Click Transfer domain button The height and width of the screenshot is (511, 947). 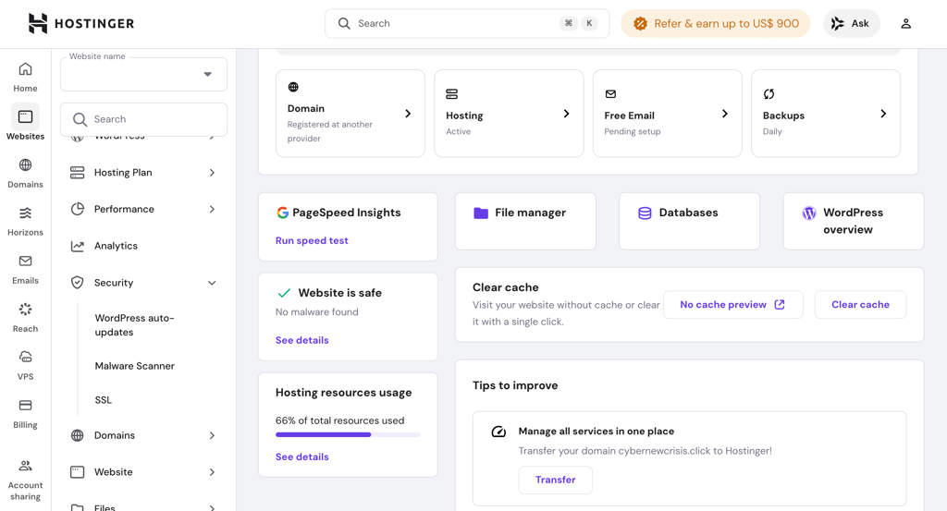click(556, 480)
